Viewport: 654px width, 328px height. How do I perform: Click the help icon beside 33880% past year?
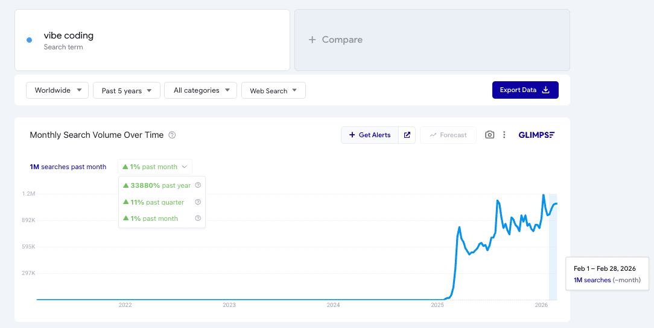198,185
